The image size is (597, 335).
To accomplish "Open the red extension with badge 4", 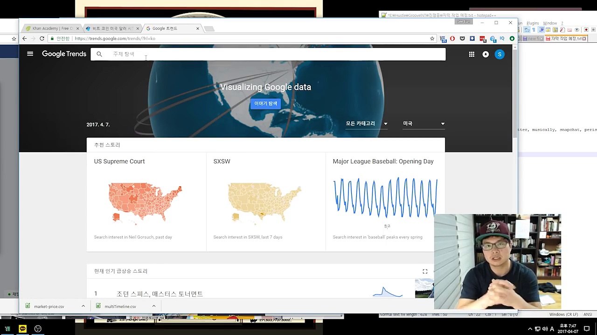I will 483,39.
